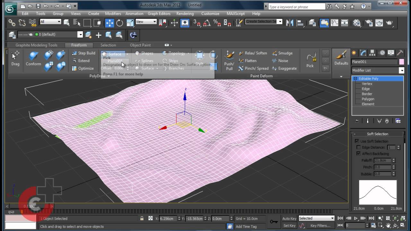This screenshot has width=411, height=231.
Task: Open Render Setup teapot icon
Action: pos(369,22)
